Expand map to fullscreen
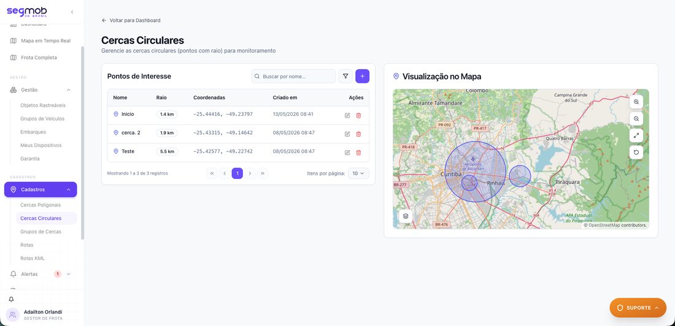This screenshot has width=675, height=326. [636, 135]
